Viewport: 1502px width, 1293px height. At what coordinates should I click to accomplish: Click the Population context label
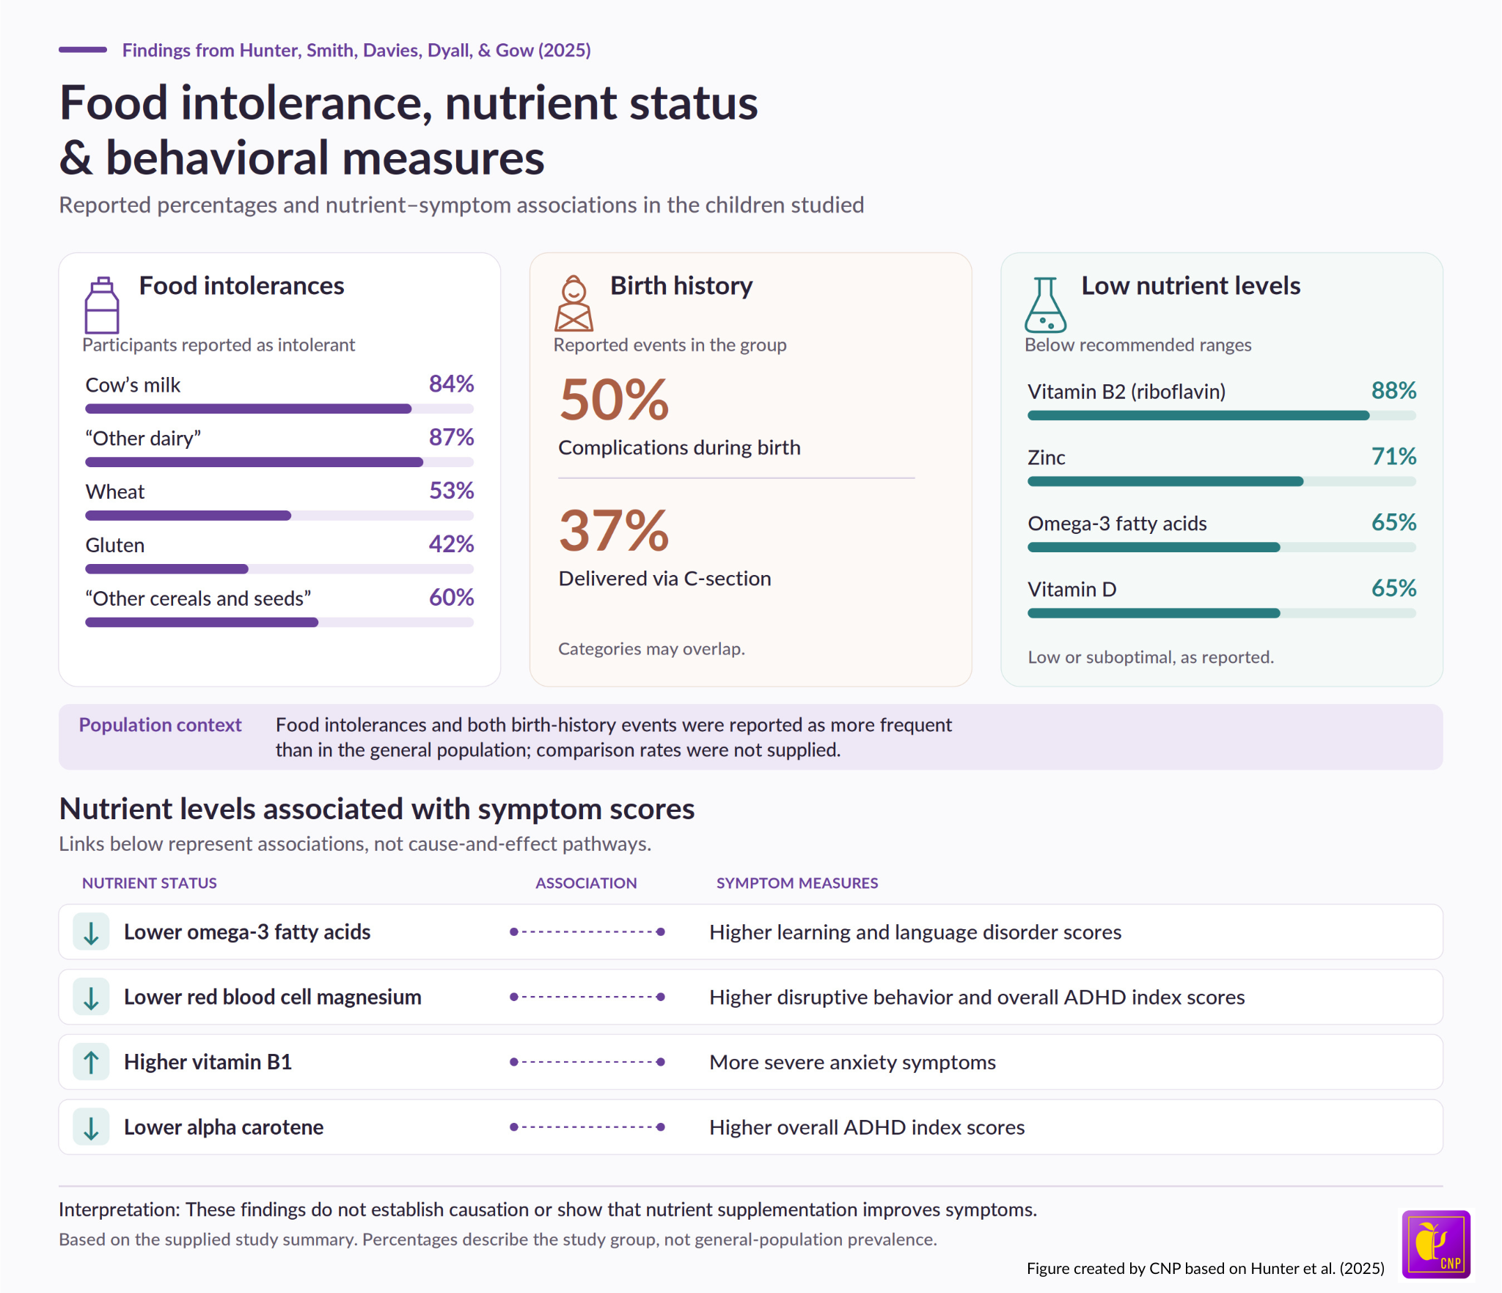(x=160, y=725)
